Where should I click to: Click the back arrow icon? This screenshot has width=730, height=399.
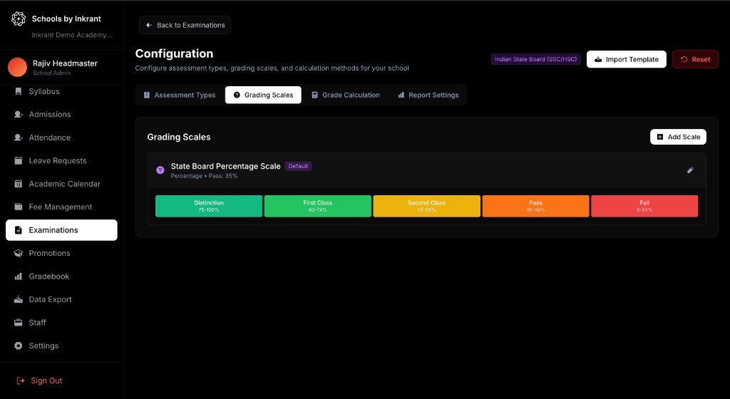pos(149,25)
